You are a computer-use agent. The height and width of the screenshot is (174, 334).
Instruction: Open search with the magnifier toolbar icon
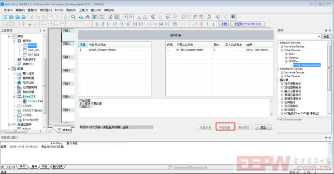point(73,17)
